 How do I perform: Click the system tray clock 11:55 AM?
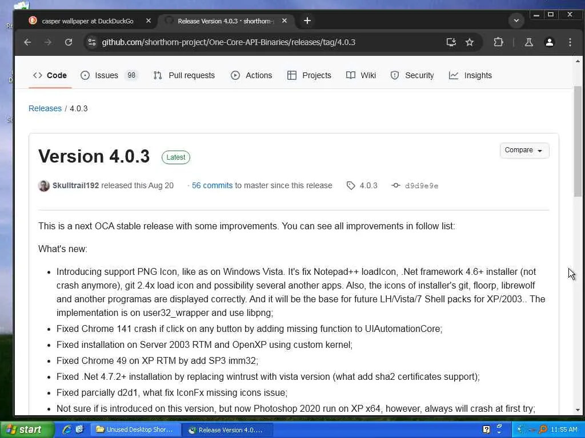tap(564, 430)
